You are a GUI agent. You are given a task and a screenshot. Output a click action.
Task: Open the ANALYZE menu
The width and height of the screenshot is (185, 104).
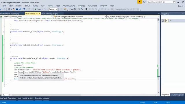(x=81, y=6)
